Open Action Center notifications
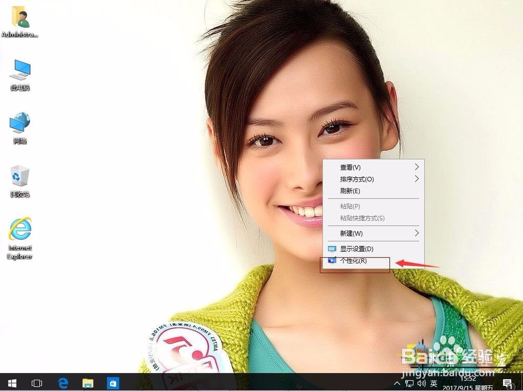The height and width of the screenshot is (391, 523). point(507,383)
